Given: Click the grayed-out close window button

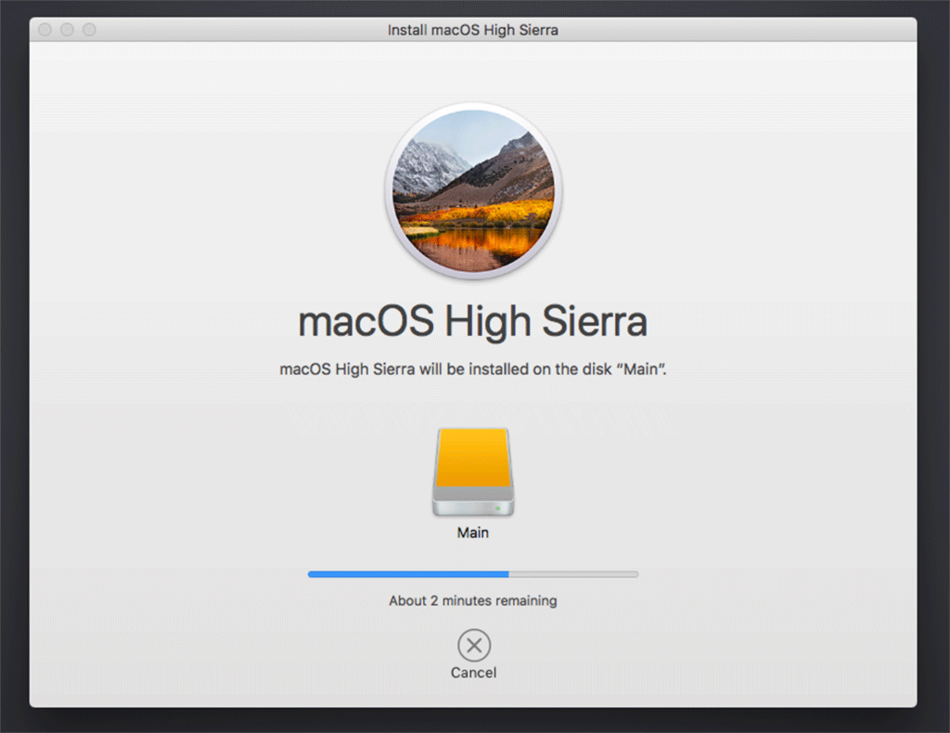Looking at the screenshot, I should 45,30.
